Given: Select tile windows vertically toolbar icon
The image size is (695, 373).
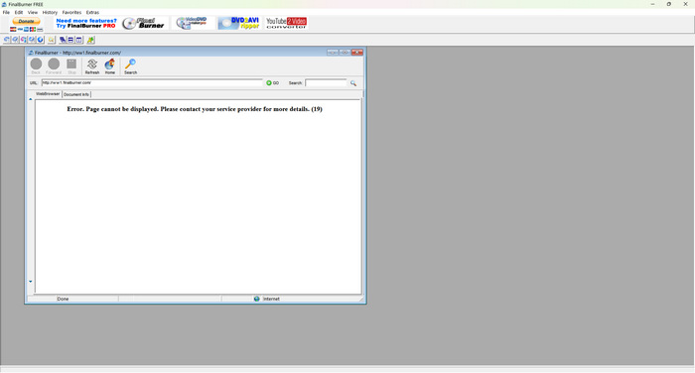Looking at the screenshot, I should pyautogui.click(x=78, y=40).
